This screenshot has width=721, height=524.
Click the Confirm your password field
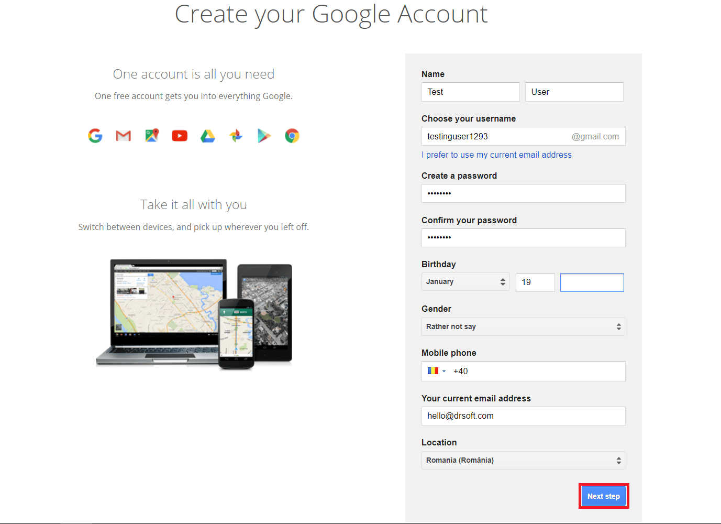point(524,238)
